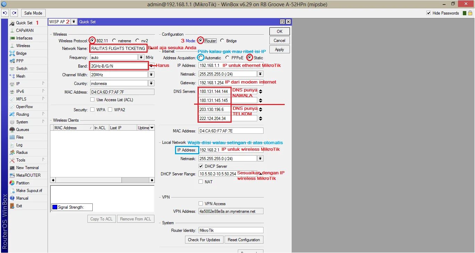Open the Queues menu icon
The width and height of the screenshot is (475, 253).
[12, 130]
